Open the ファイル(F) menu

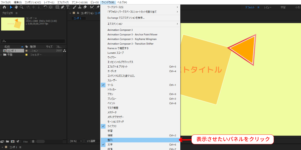[x=6, y=2]
